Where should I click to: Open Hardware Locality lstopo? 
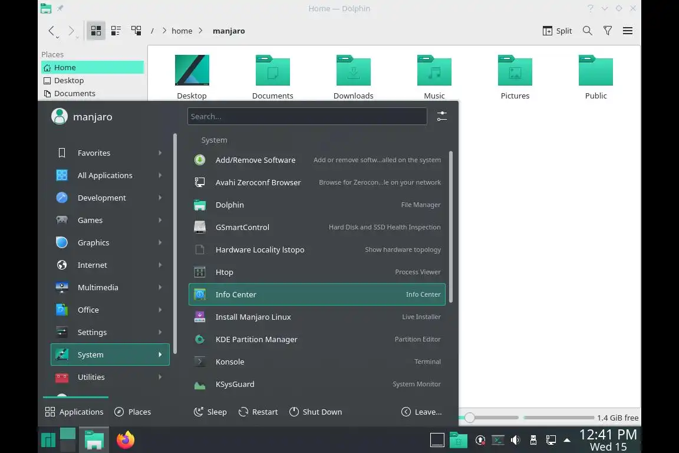(x=317, y=250)
